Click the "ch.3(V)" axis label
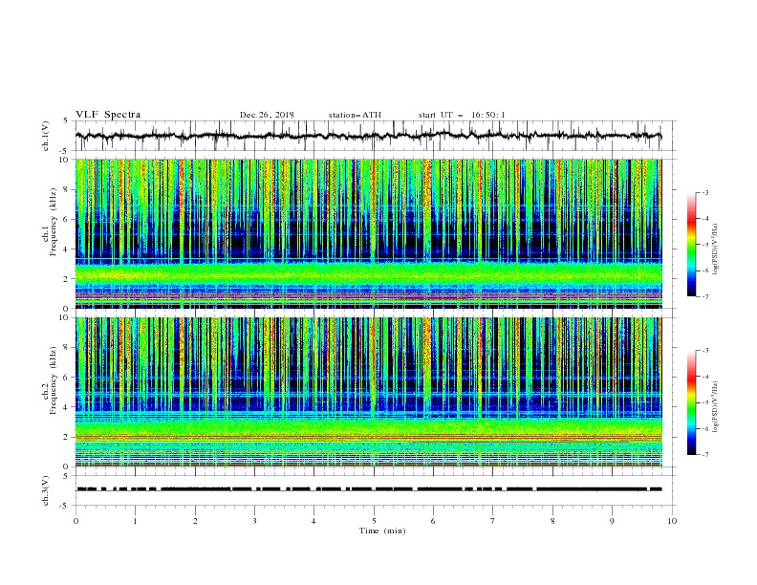The width and height of the screenshot is (757, 585). 46,490
